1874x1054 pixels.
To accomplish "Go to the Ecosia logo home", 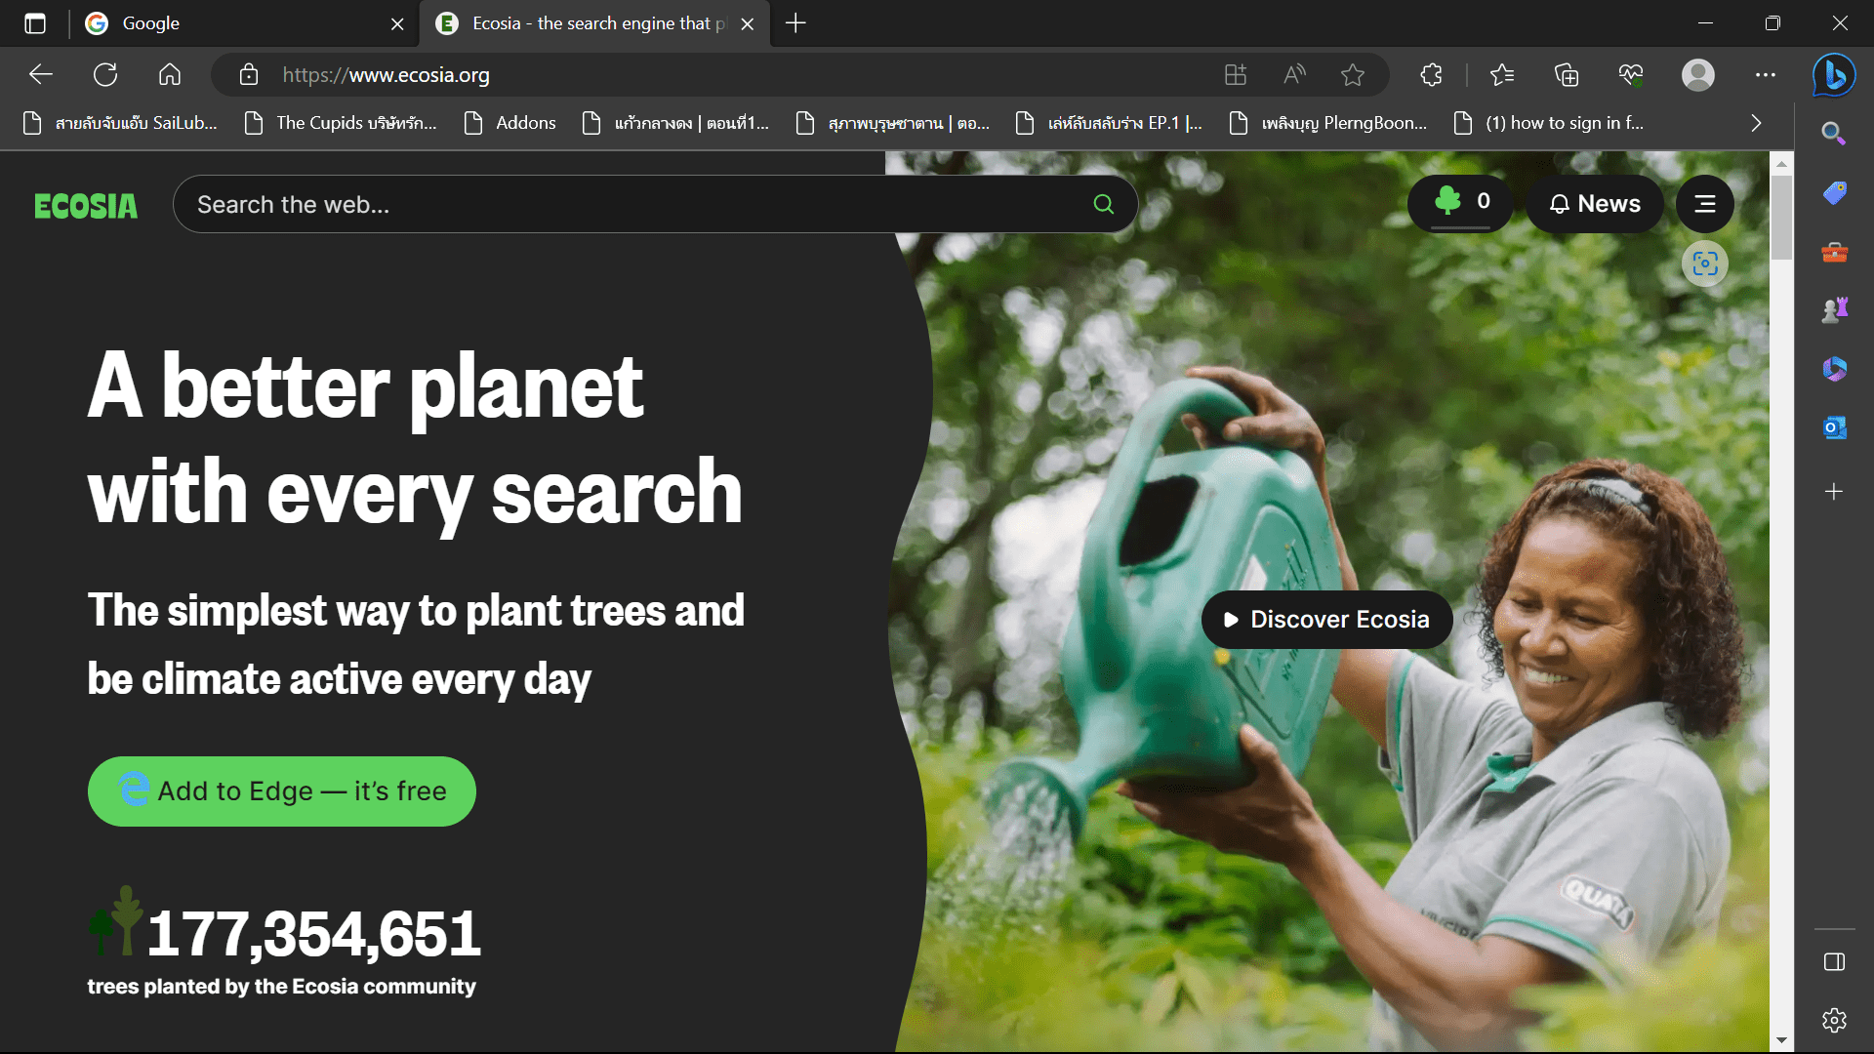I will pyautogui.click(x=86, y=206).
